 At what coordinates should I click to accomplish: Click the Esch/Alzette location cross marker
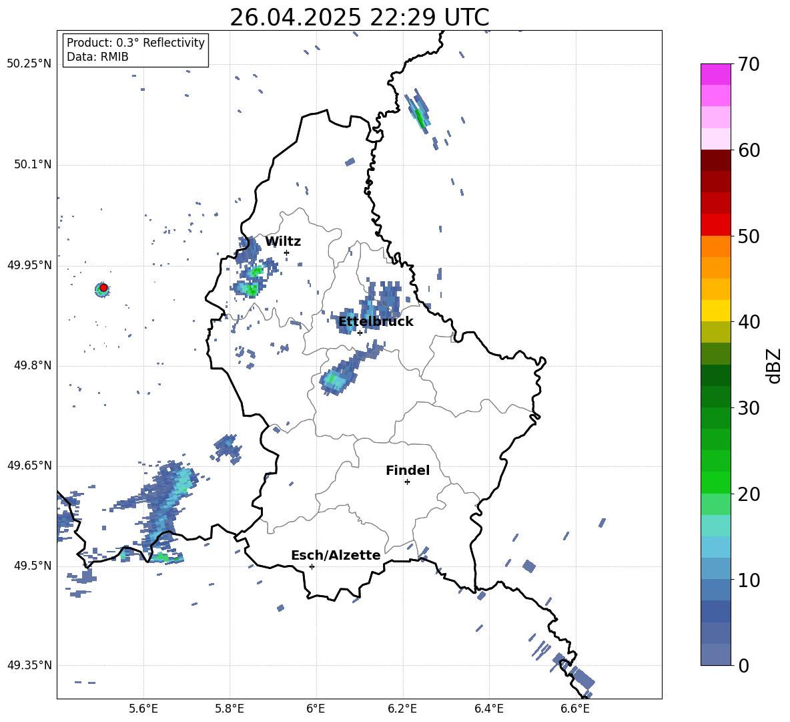[x=312, y=566]
